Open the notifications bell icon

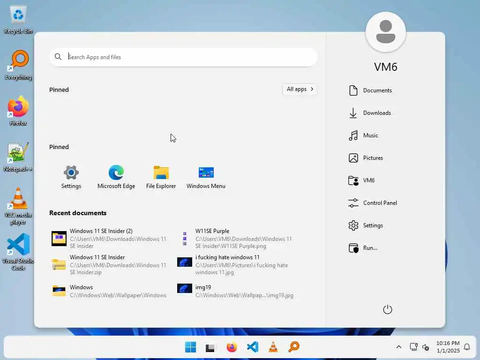point(467,347)
